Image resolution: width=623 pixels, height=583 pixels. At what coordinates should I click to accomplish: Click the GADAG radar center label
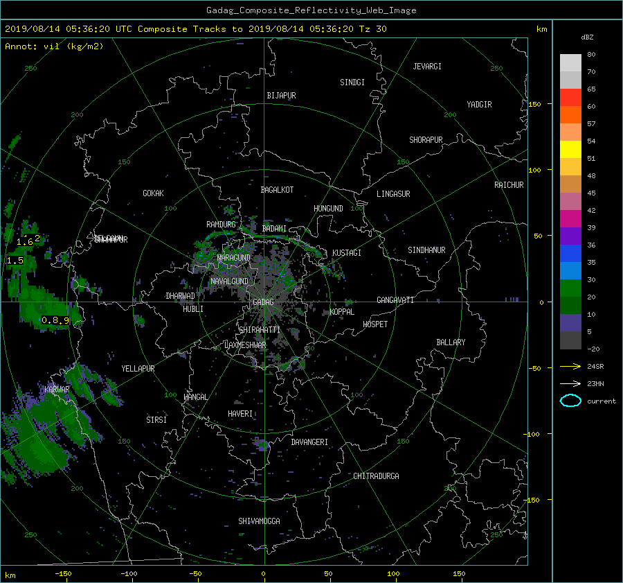pyautogui.click(x=263, y=302)
